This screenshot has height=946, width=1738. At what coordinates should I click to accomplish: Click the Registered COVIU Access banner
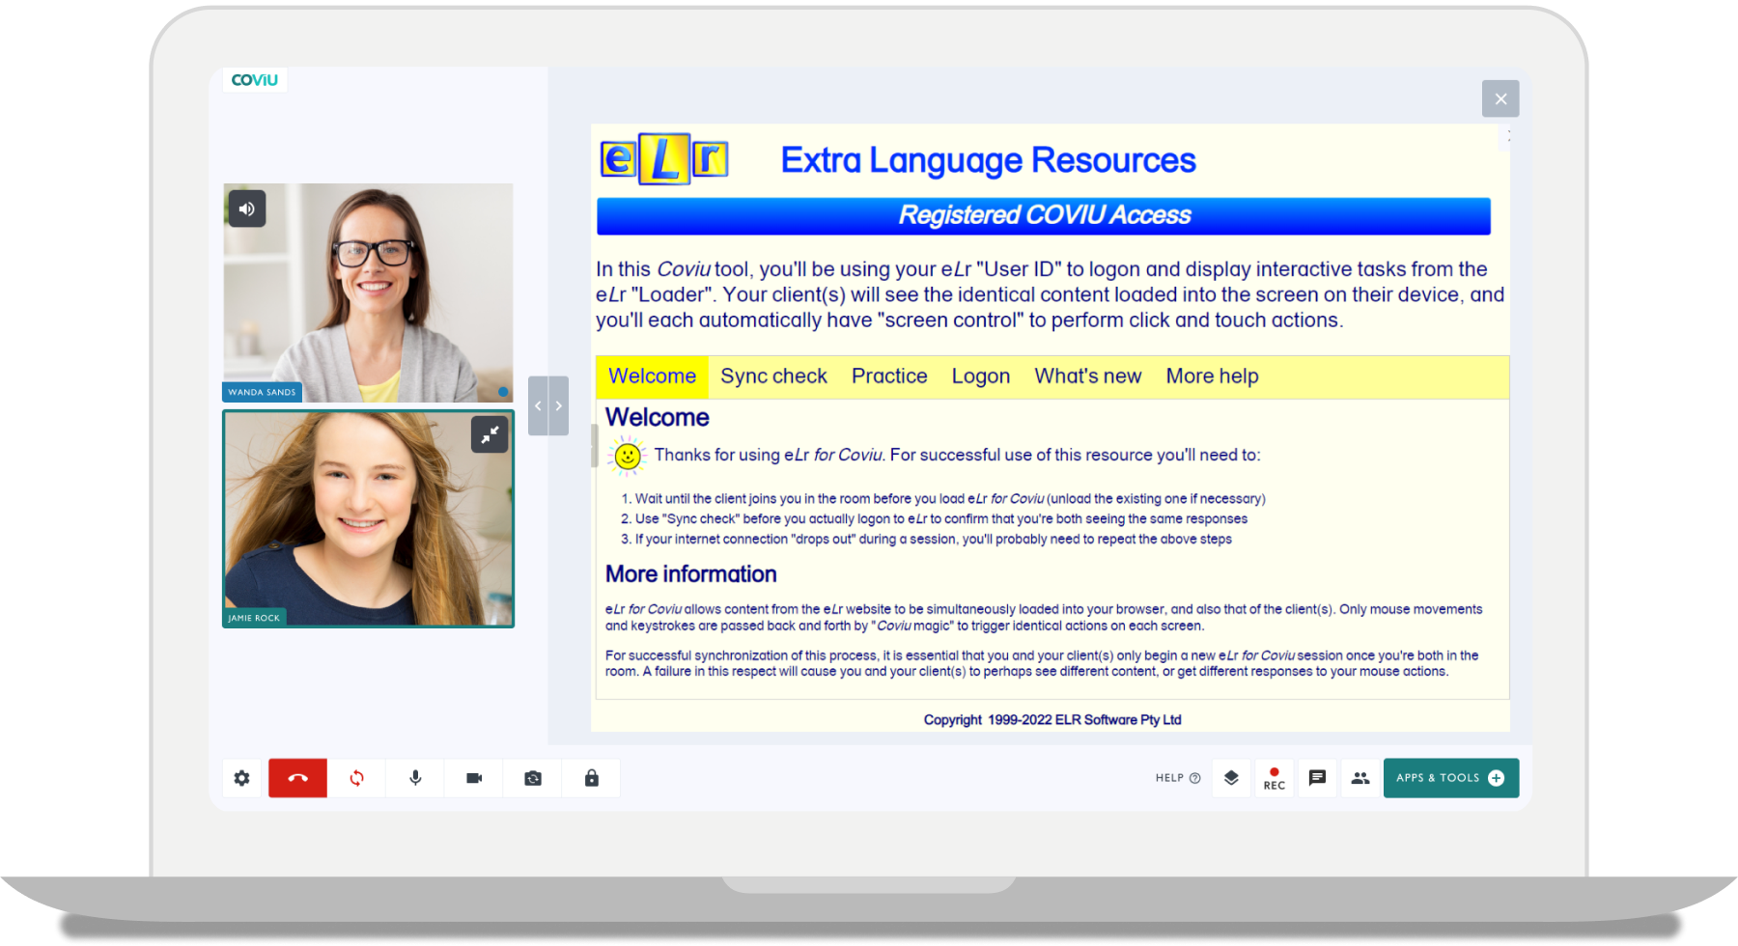click(1044, 215)
